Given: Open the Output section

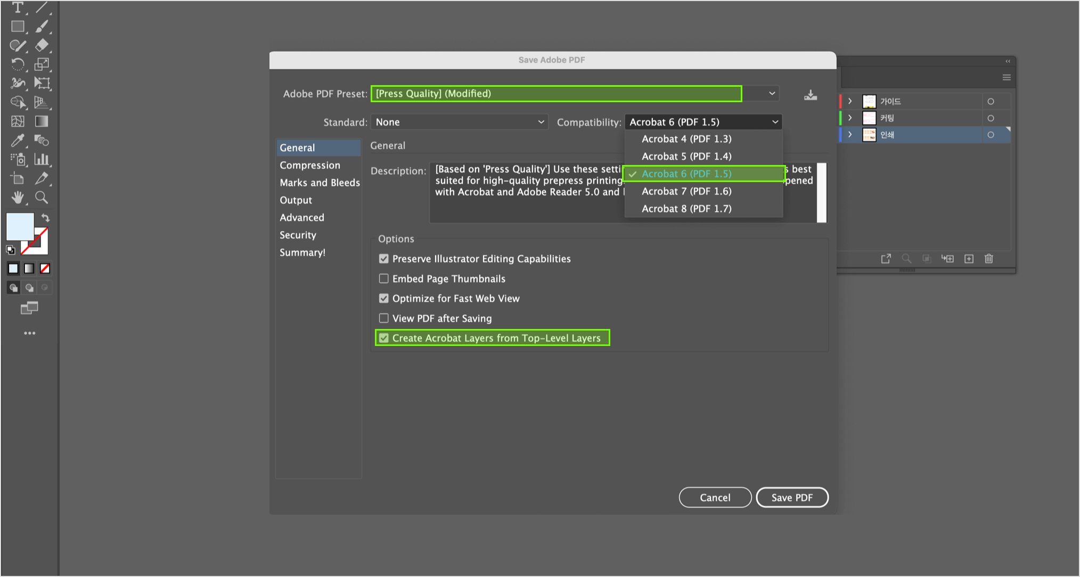Looking at the screenshot, I should point(318,200).
